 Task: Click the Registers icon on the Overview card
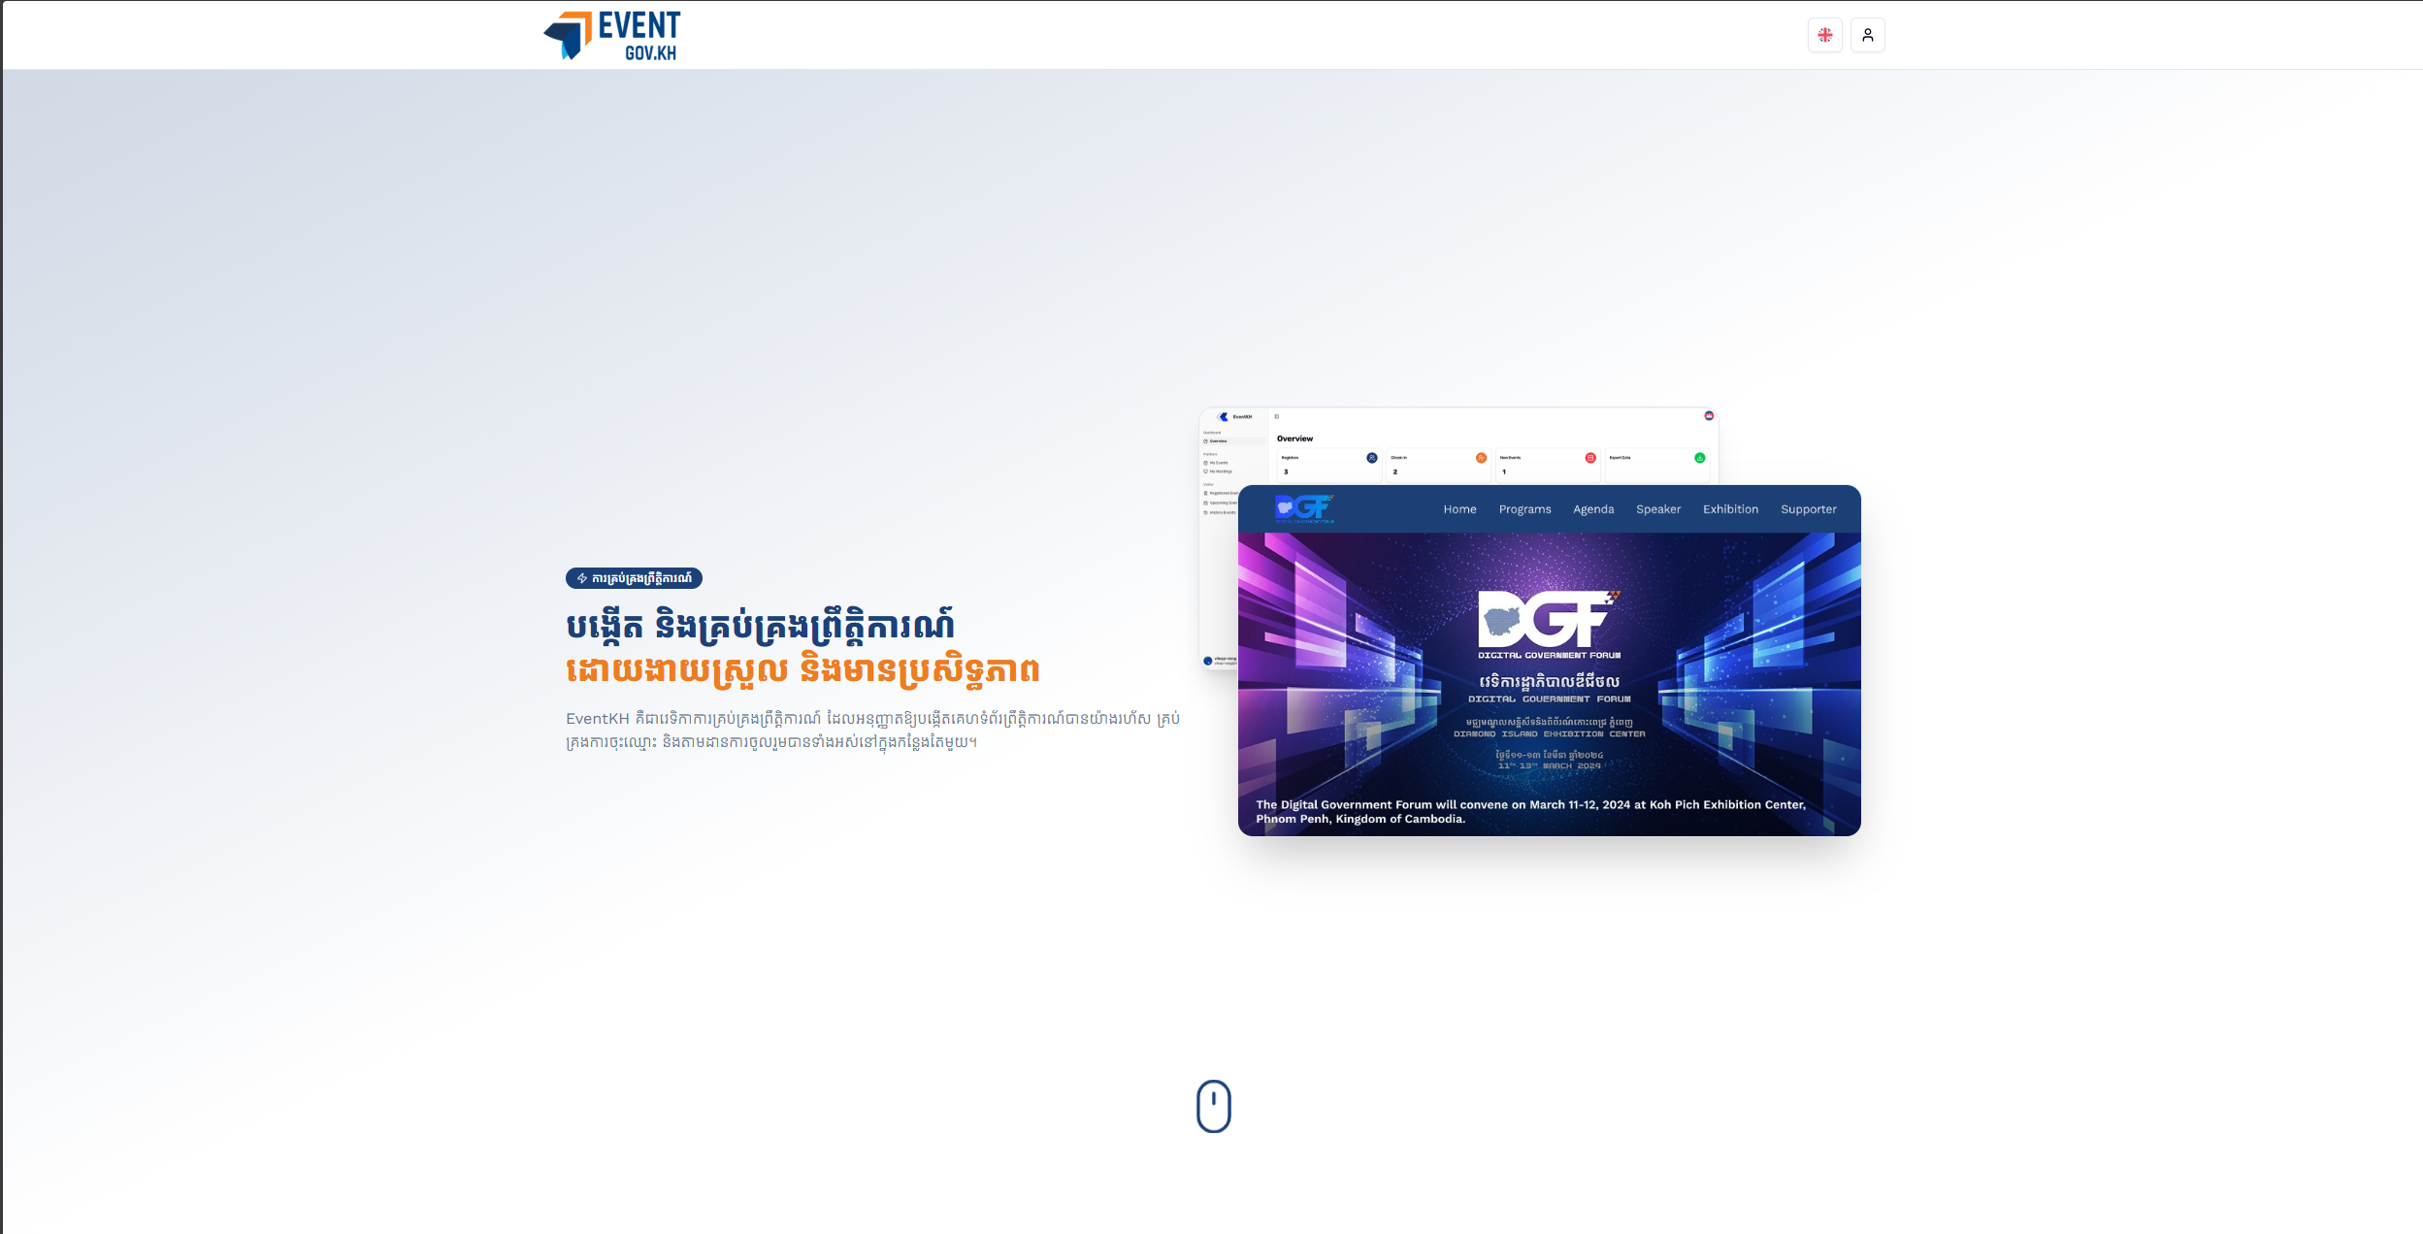pyautogui.click(x=1372, y=457)
